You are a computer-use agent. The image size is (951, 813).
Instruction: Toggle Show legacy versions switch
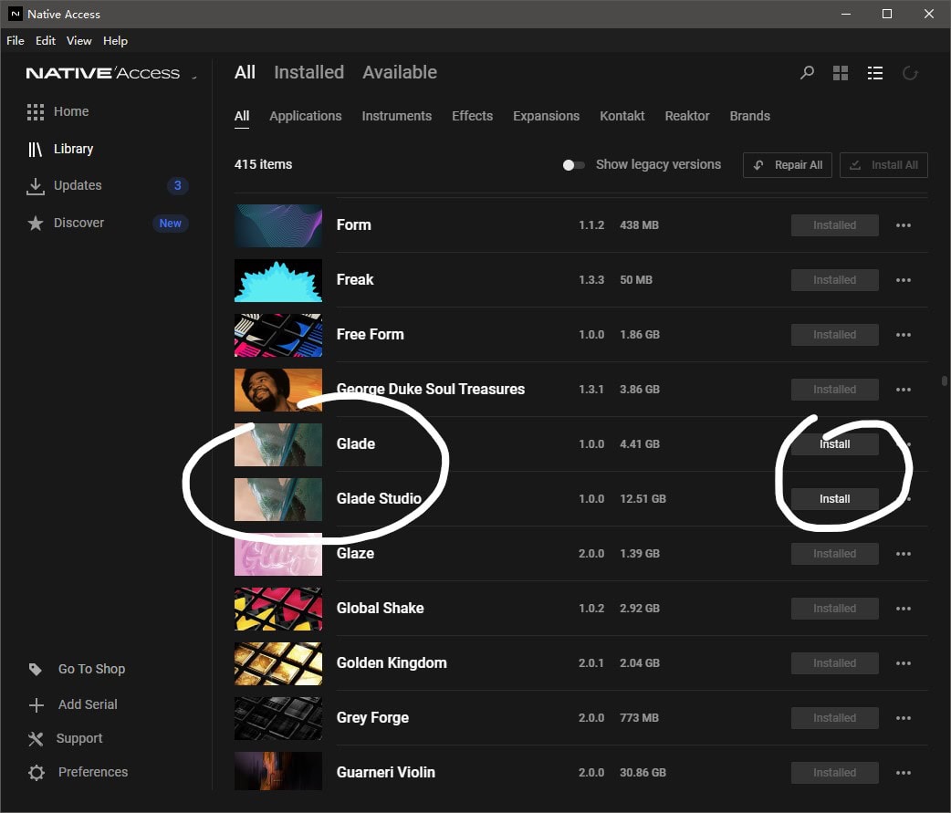coord(573,165)
